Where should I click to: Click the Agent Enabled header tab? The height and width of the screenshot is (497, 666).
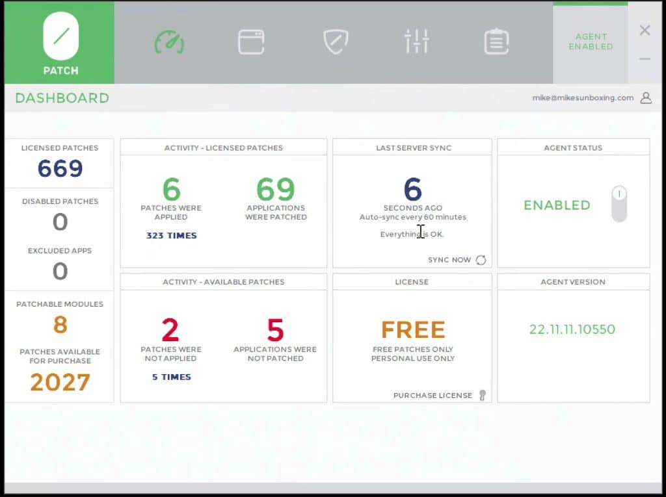pos(591,42)
